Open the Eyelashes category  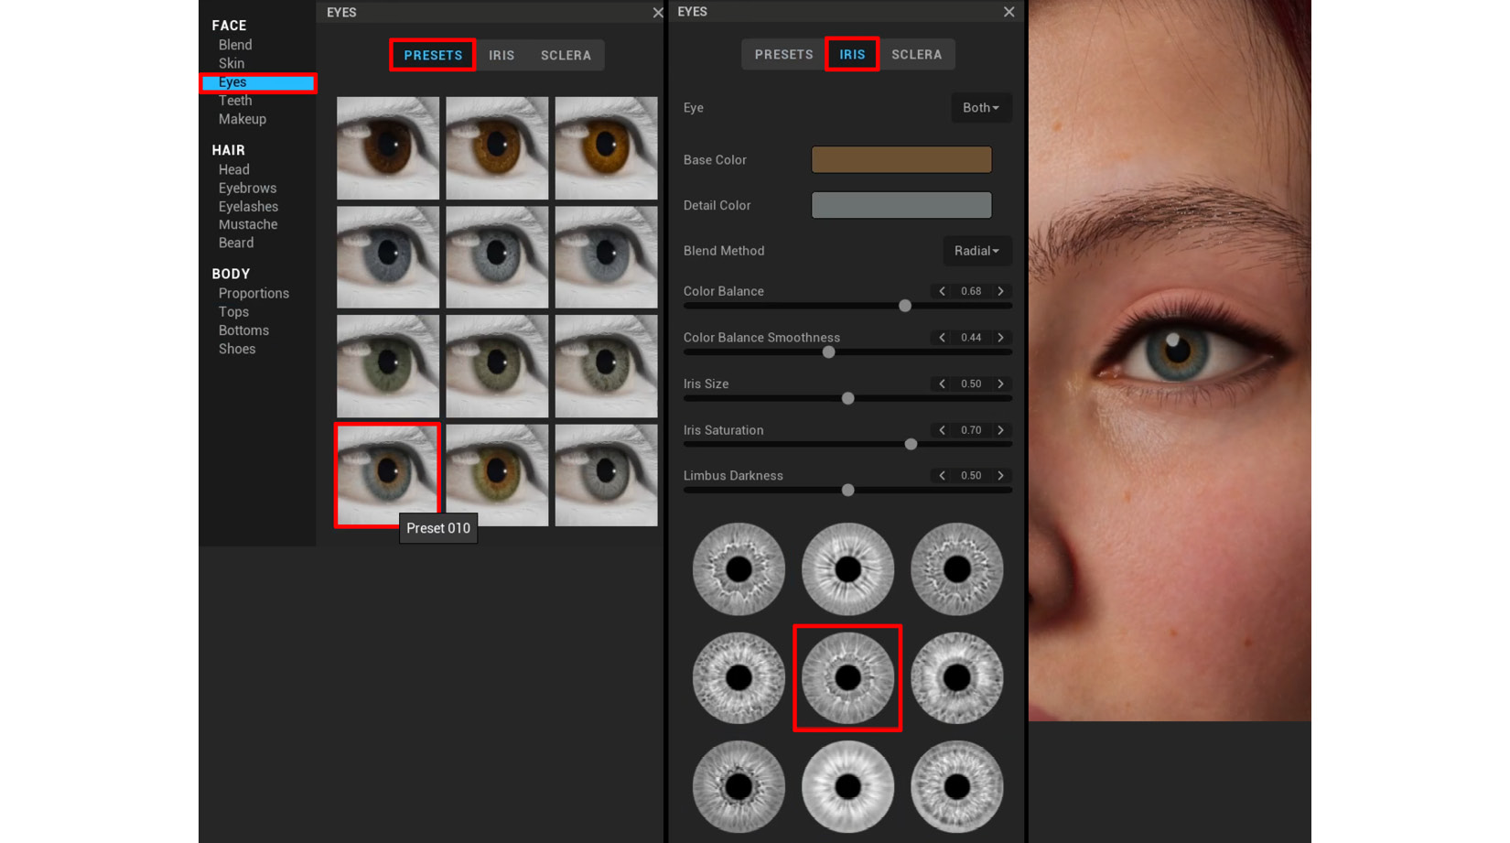(248, 207)
